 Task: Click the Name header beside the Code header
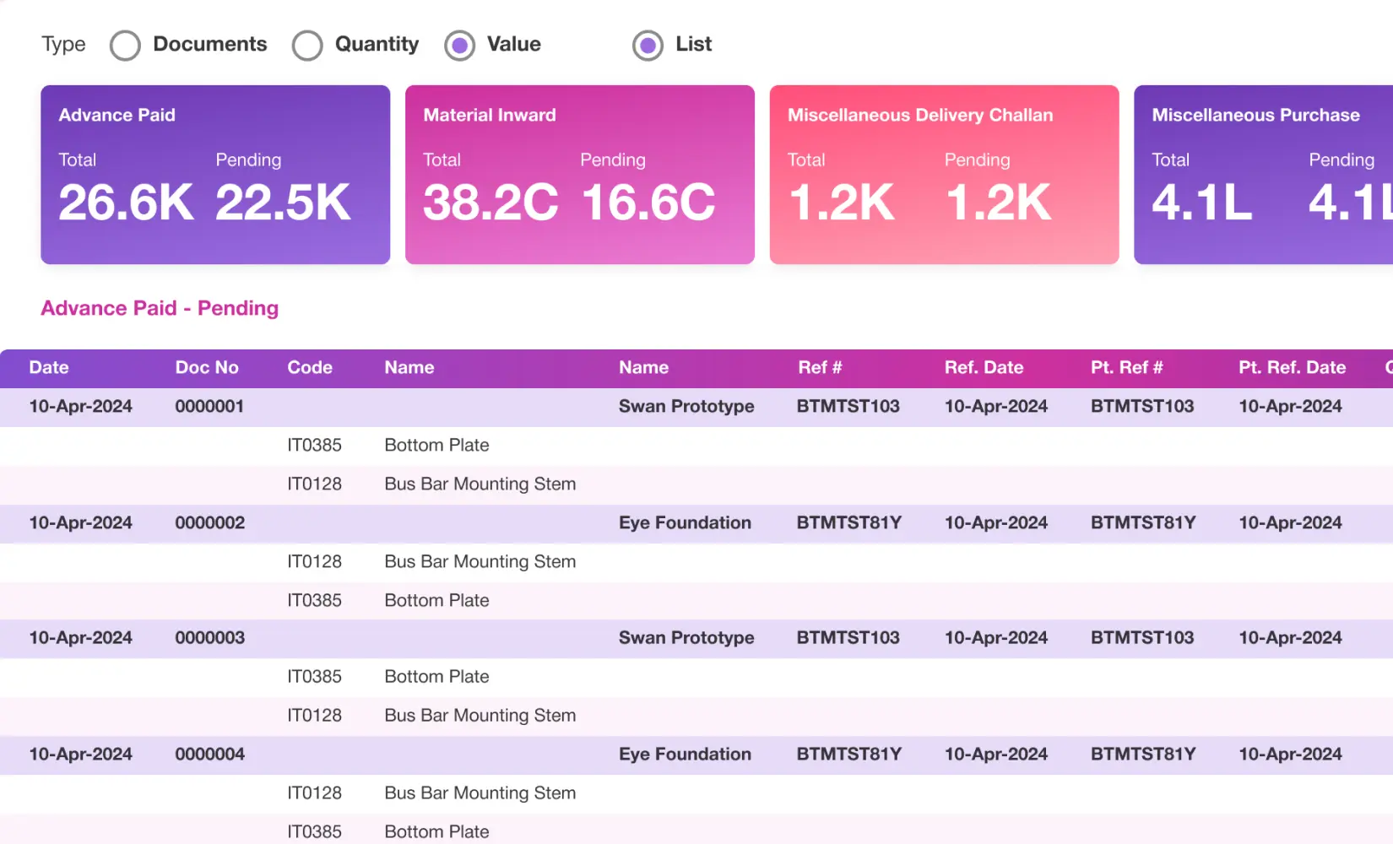pos(409,368)
